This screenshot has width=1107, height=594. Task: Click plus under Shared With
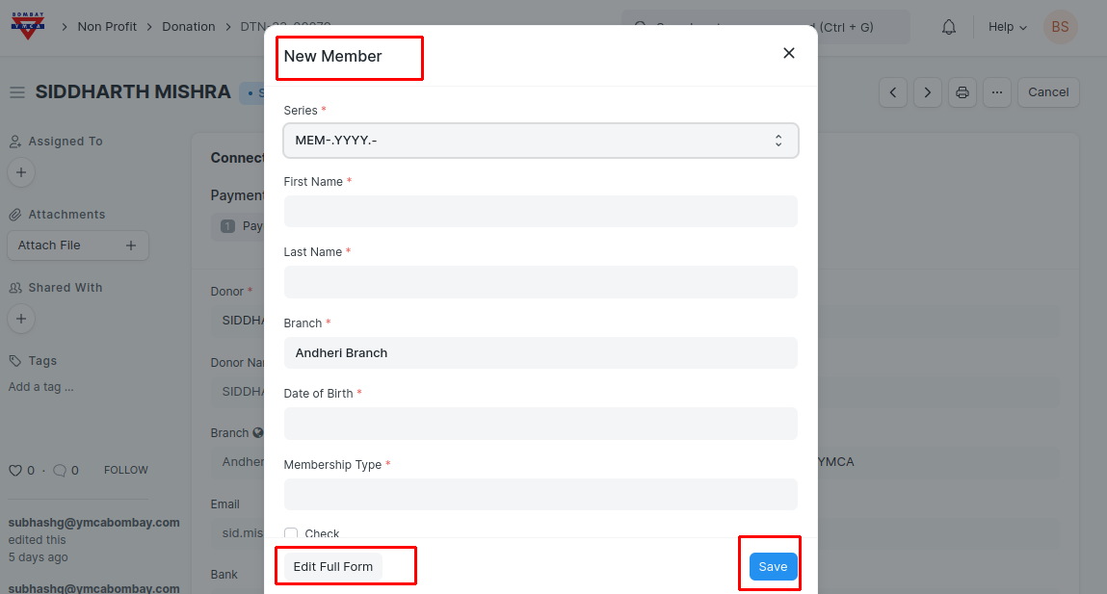click(21, 319)
